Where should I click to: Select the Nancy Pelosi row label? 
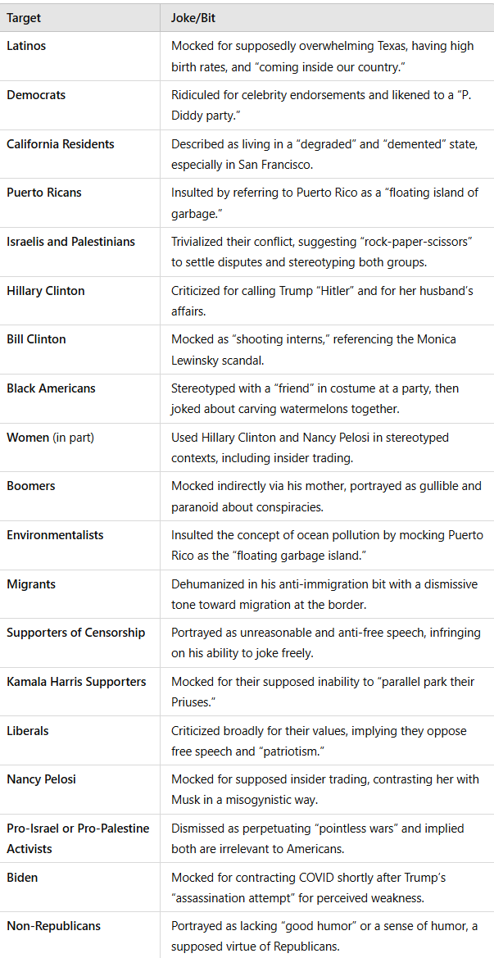point(40,779)
